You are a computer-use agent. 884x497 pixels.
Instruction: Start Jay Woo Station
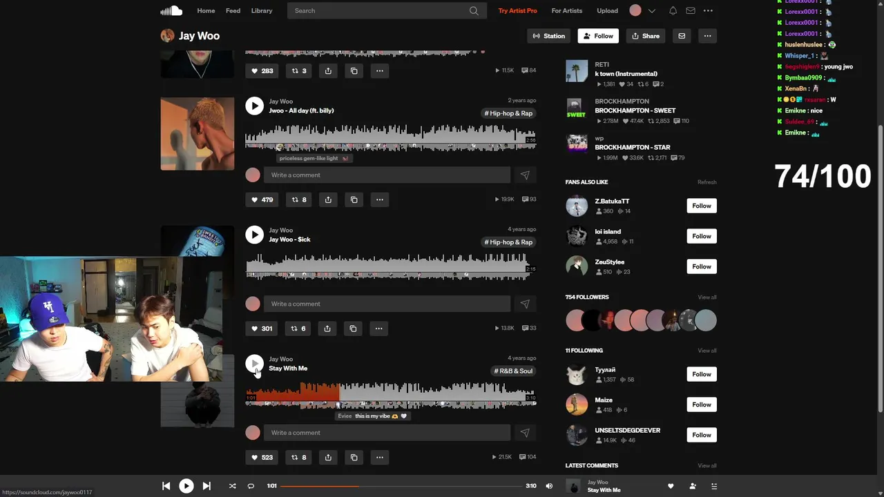coord(548,36)
